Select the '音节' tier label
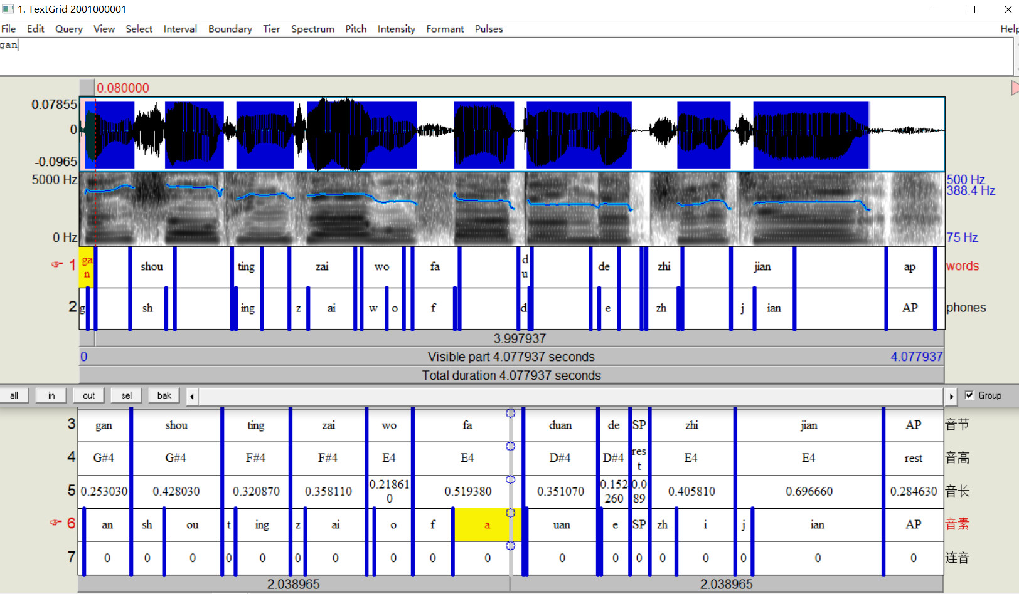The image size is (1019, 594). [x=958, y=425]
